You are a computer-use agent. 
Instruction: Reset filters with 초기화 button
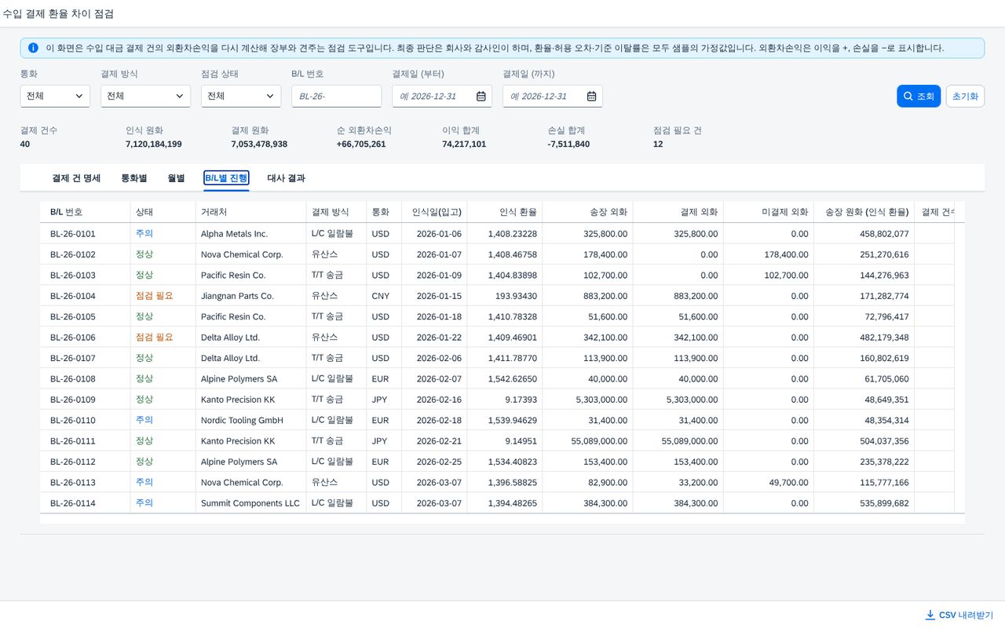pyautogui.click(x=966, y=97)
